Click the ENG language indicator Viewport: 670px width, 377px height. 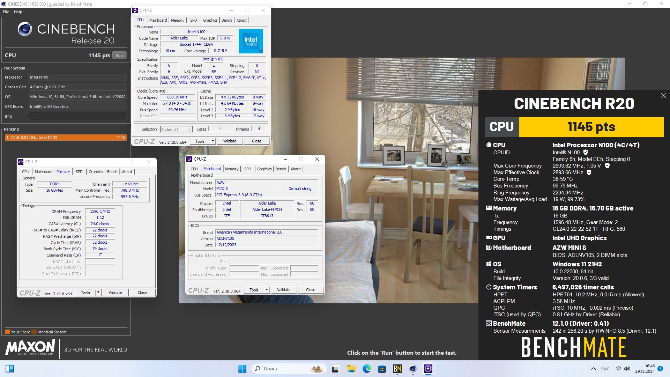(x=605, y=369)
